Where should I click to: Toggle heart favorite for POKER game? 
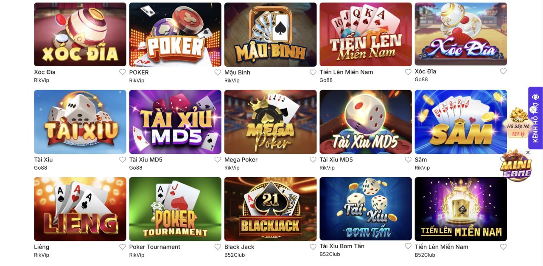click(x=218, y=72)
